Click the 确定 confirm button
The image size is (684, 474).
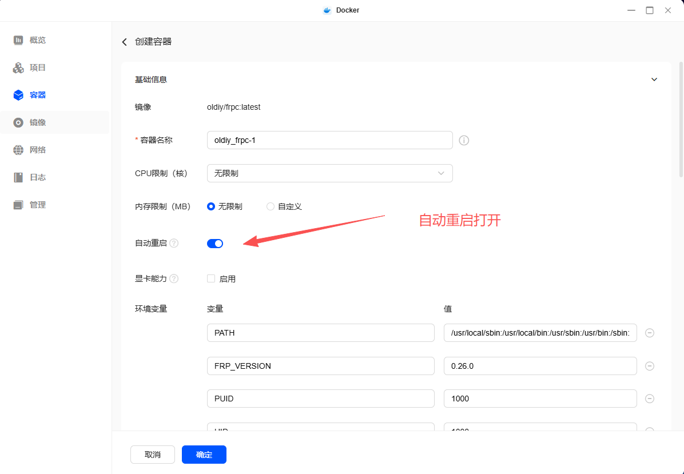pos(204,455)
